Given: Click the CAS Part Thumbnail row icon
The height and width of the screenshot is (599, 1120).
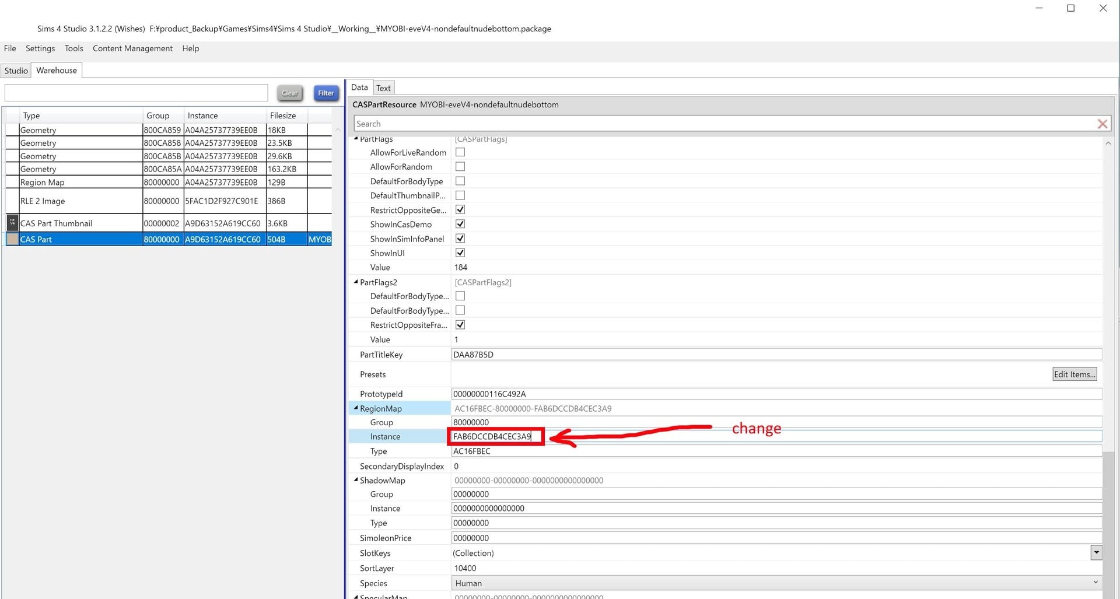Looking at the screenshot, I should 12,223.
